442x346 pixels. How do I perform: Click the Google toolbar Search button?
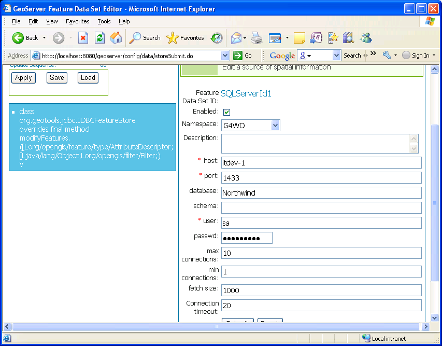point(352,56)
